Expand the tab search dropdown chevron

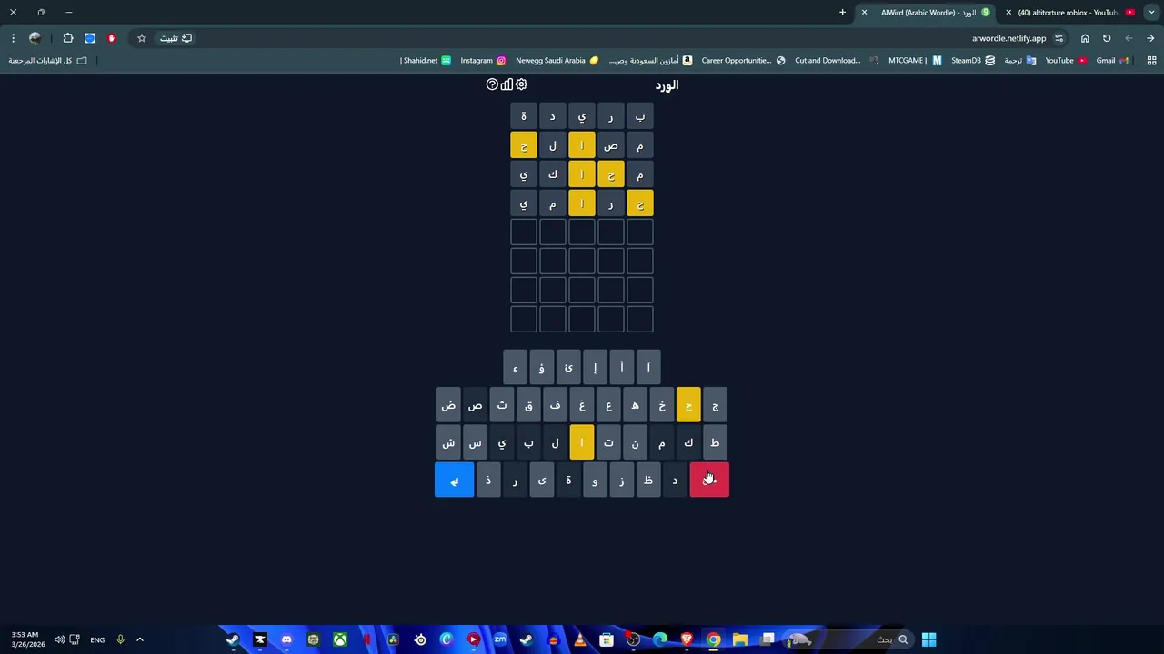coord(1151,13)
